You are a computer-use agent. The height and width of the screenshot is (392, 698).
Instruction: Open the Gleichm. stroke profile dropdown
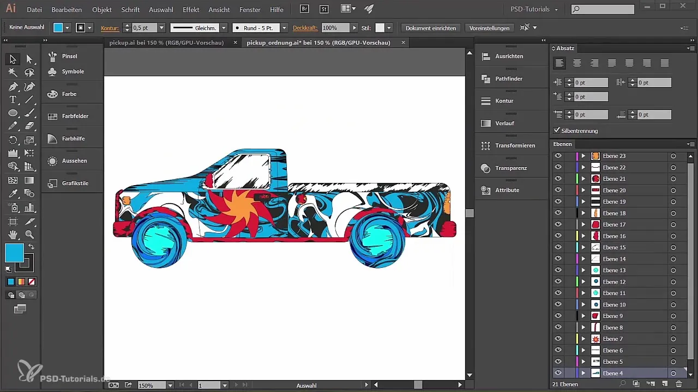[x=224, y=28]
